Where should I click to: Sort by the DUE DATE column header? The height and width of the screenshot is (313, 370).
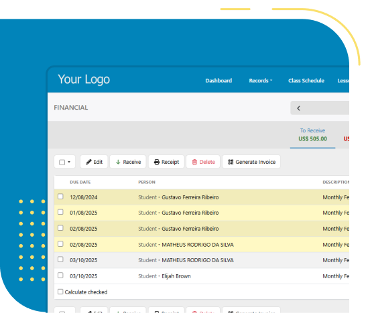pos(80,182)
